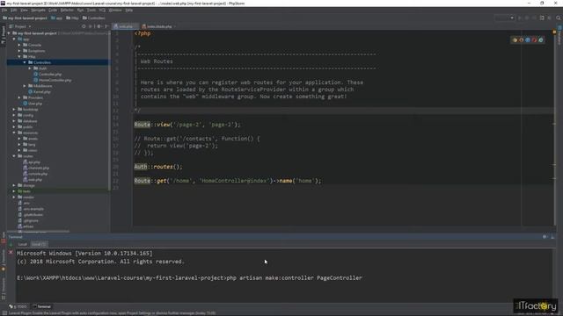Collapse the routes folder

(14, 156)
